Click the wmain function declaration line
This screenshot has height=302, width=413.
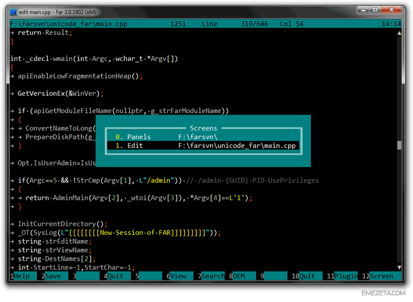point(94,59)
